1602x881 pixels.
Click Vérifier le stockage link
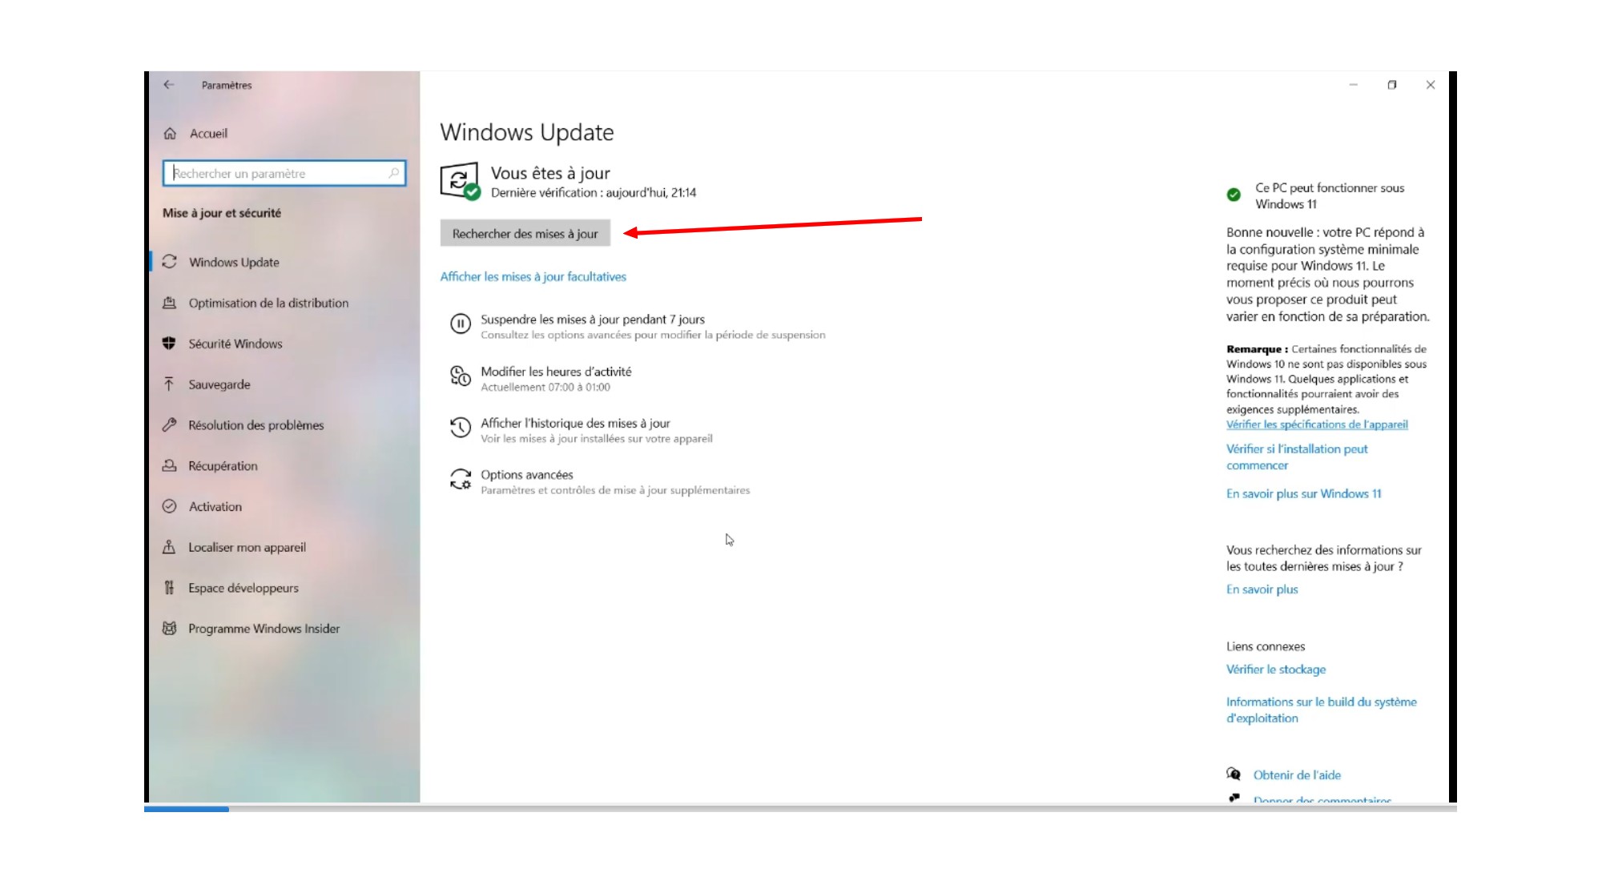pos(1275,670)
